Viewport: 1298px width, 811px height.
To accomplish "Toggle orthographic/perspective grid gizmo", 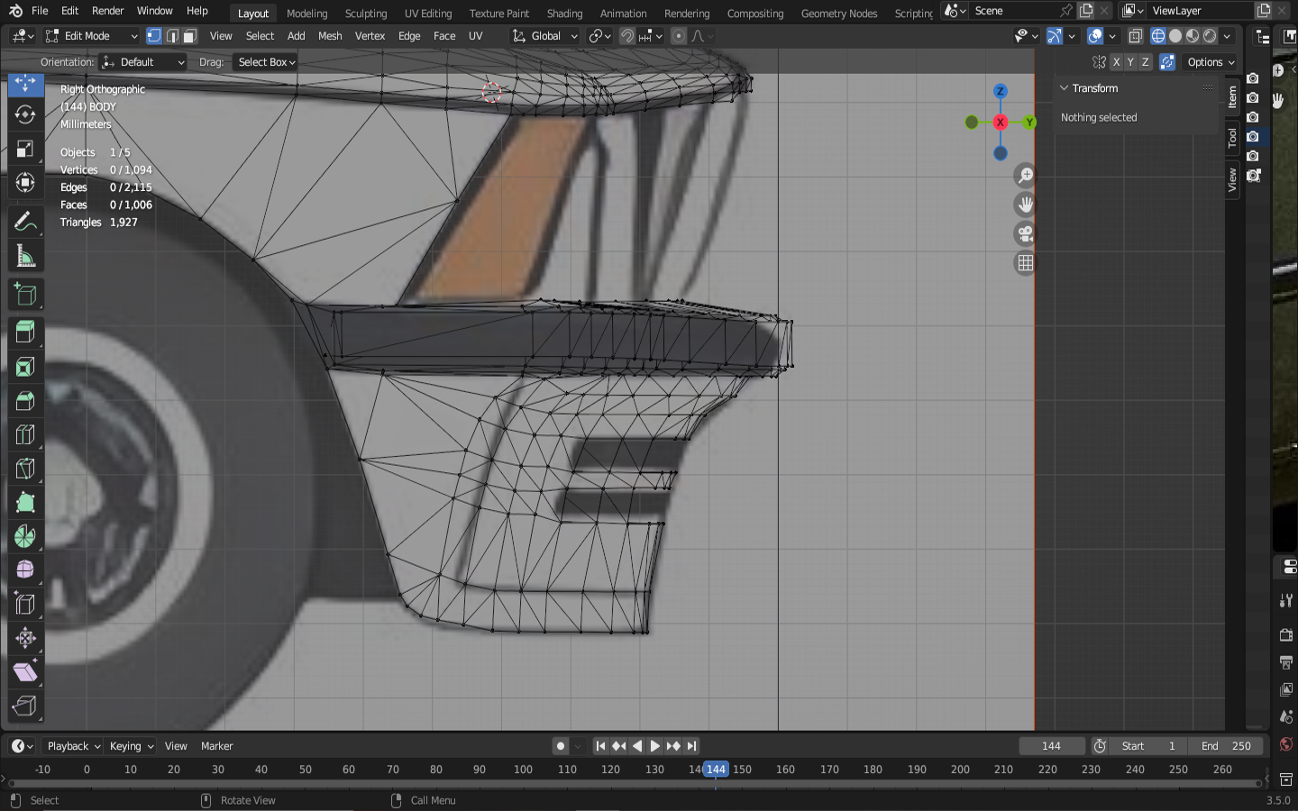I will pyautogui.click(x=1026, y=263).
